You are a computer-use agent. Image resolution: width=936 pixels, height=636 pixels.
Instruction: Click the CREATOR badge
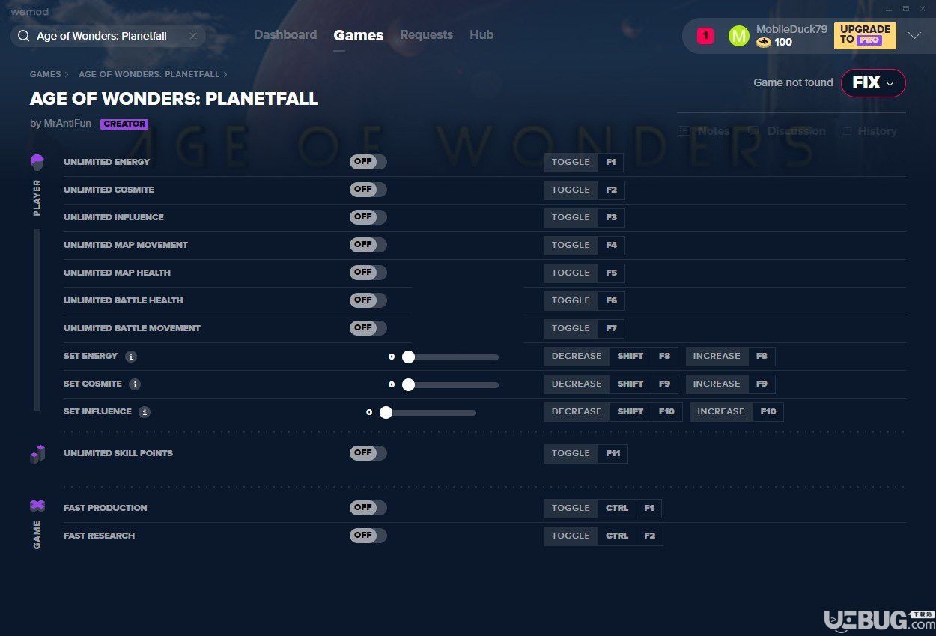[x=124, y=124]
